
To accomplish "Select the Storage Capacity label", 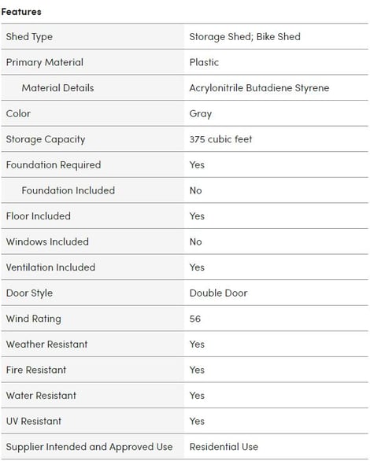I will coord(46,139).
